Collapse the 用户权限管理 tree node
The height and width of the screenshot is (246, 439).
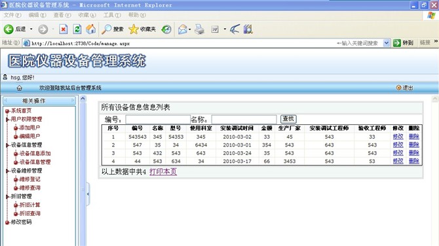8,119
